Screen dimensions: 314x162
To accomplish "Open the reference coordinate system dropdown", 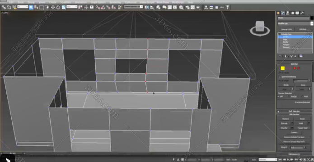I will pyautogui.click(x=72, y=7).
